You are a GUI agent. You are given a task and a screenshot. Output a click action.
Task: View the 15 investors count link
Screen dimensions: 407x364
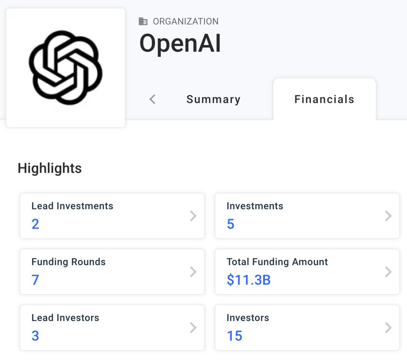[234, 336]
